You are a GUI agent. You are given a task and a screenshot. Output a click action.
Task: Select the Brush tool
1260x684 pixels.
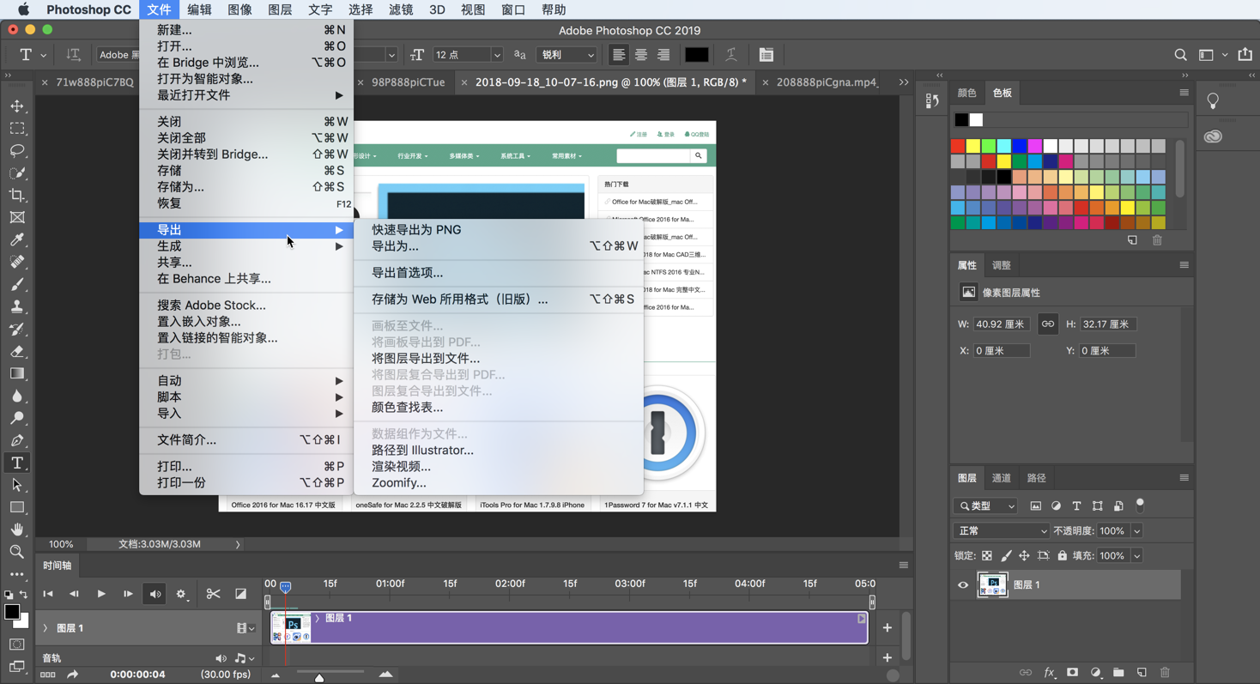[17, 284]
